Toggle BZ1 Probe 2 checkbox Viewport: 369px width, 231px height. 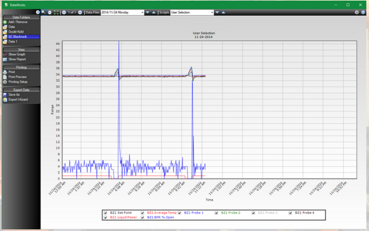(217, 213)
